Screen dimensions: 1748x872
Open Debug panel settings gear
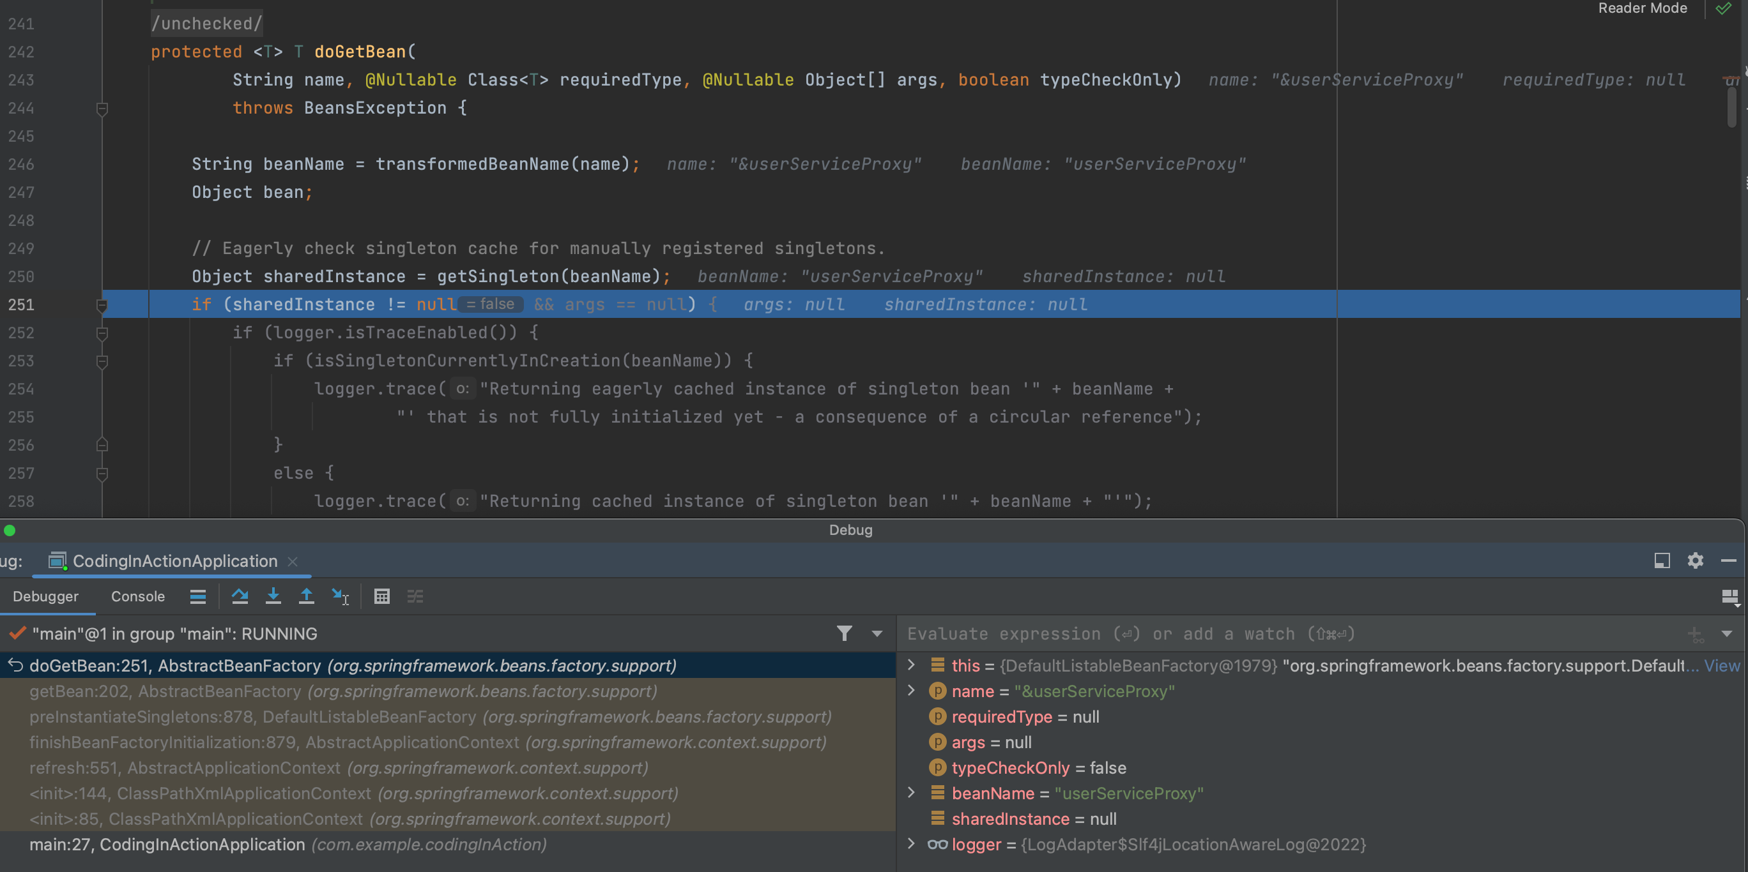[1694, 560]
